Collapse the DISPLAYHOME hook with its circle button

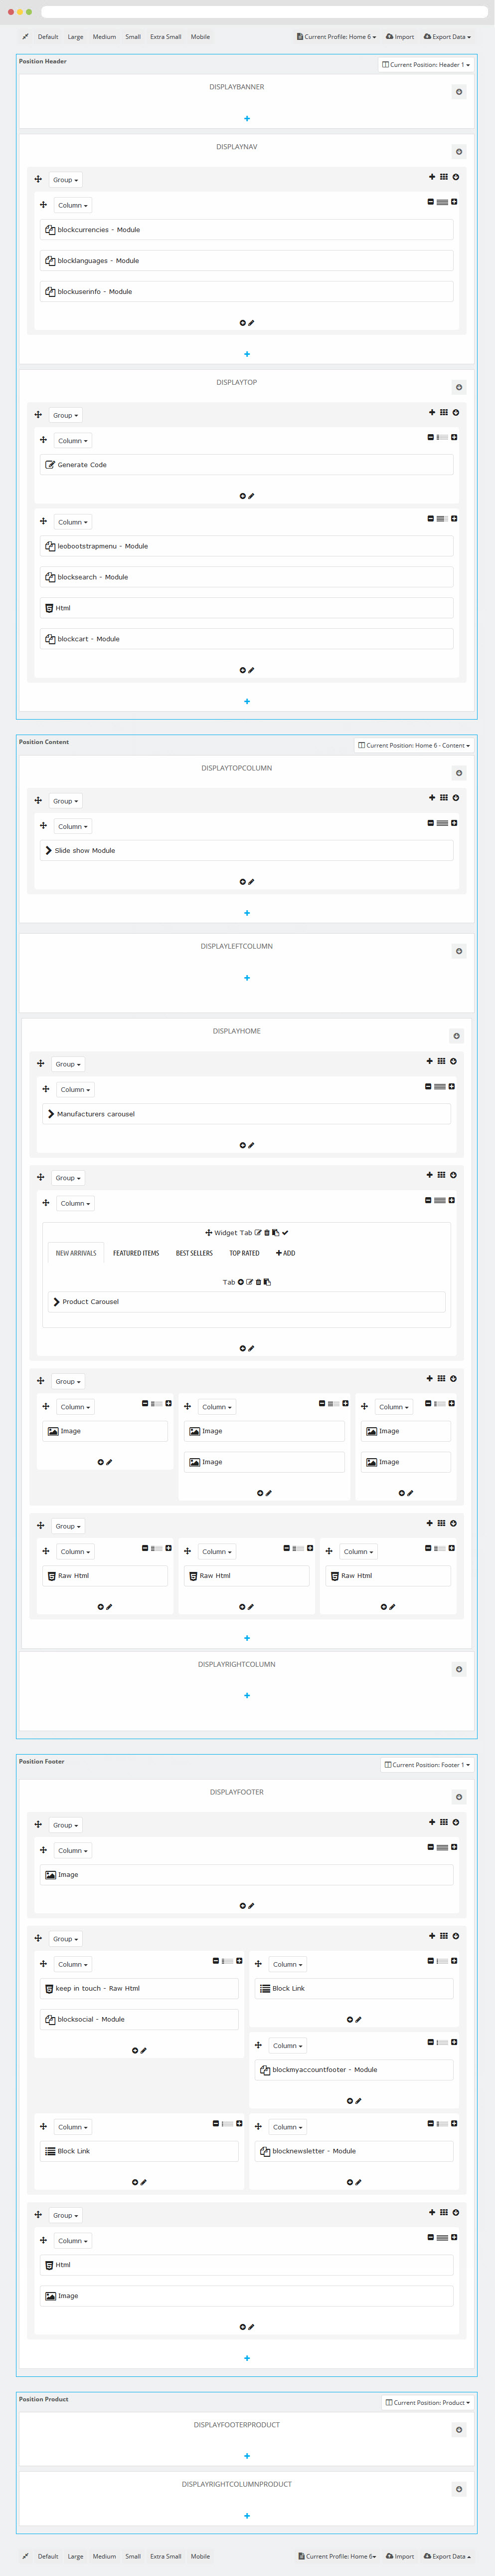pos(456,1036)
